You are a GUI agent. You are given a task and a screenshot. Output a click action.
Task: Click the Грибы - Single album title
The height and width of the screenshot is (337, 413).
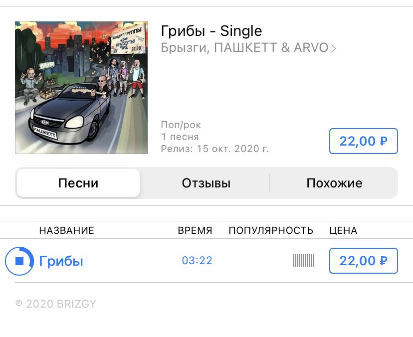pos(211,31)
